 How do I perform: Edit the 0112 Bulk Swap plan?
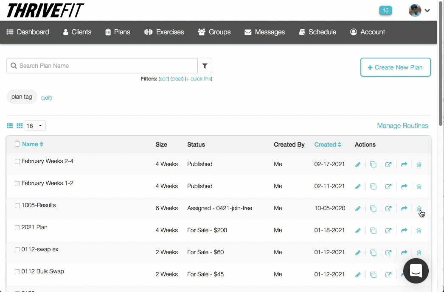coord(358,275)
